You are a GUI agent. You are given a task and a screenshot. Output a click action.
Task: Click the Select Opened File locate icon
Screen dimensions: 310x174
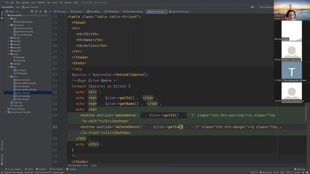(x=32, y=12)
